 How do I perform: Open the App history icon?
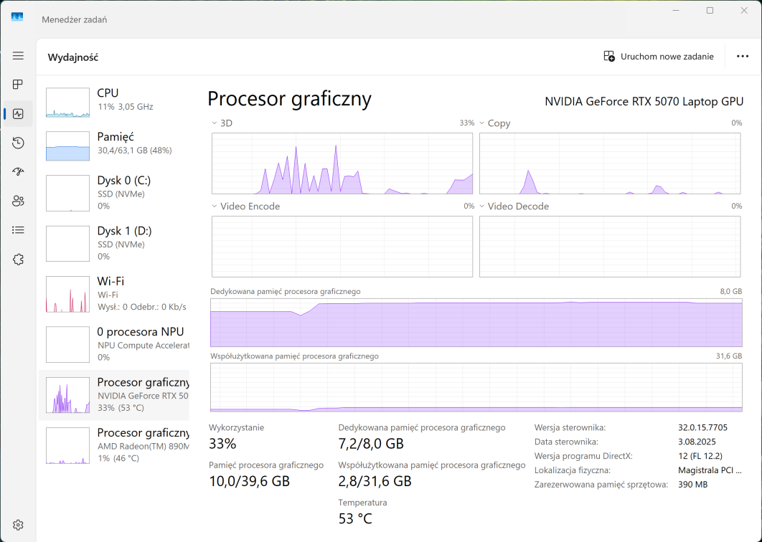pos(18,143)
